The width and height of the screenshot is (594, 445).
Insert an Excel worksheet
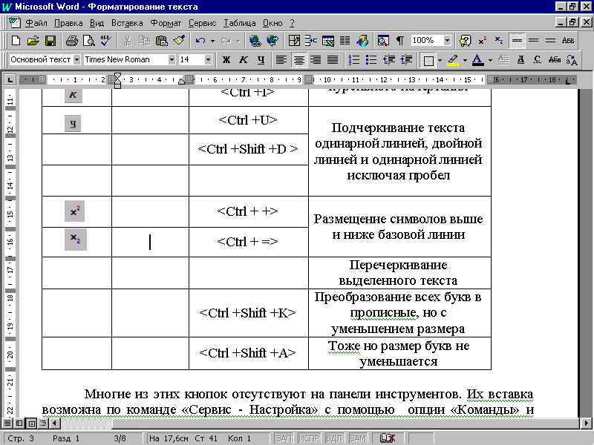click(x=328, y=40)
